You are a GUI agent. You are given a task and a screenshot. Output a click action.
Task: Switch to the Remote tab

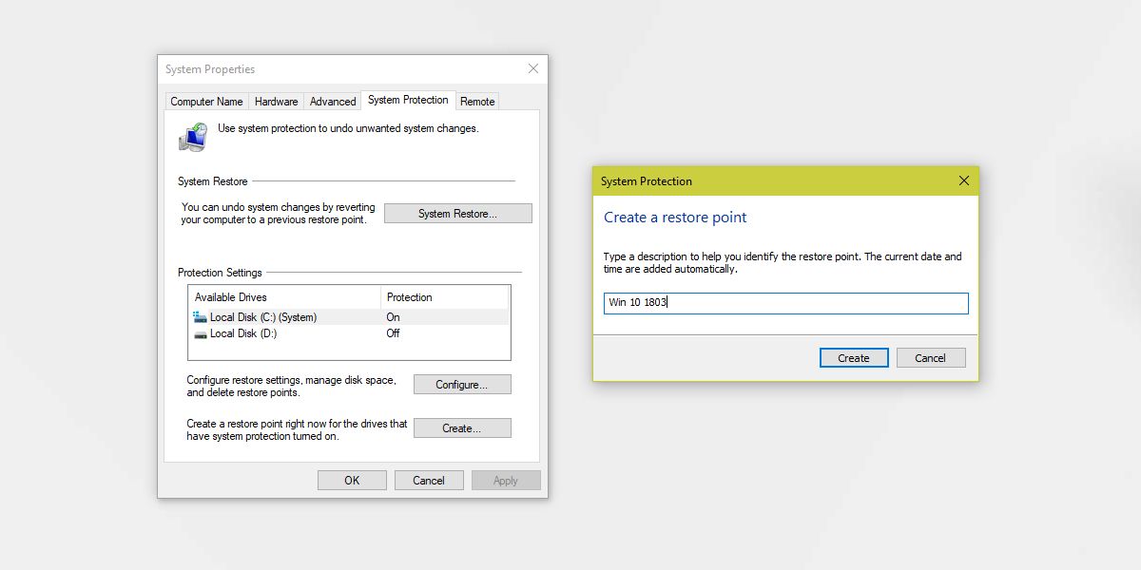[477, 101]
